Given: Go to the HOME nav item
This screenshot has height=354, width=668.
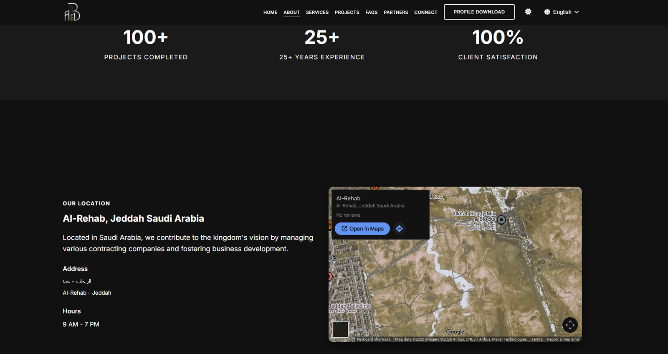Looking at the screenshot, I should [270, 13].
